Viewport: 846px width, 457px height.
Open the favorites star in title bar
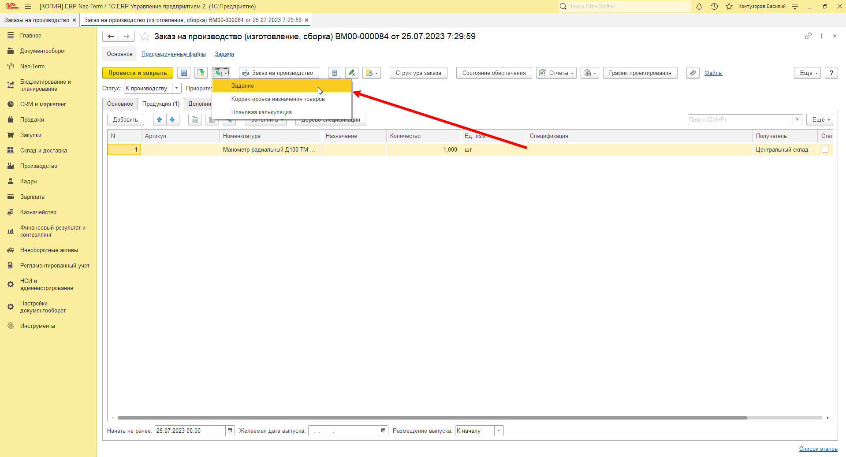point(729,7)
